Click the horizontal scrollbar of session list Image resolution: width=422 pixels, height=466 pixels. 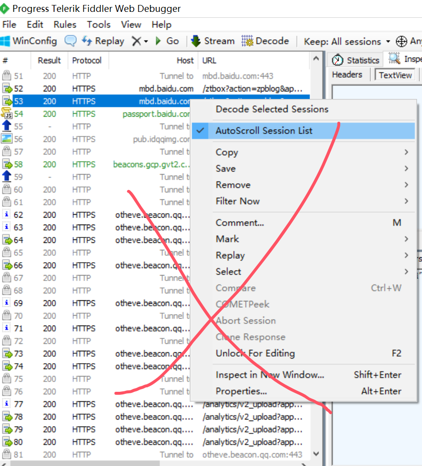(x=85, y=464)
